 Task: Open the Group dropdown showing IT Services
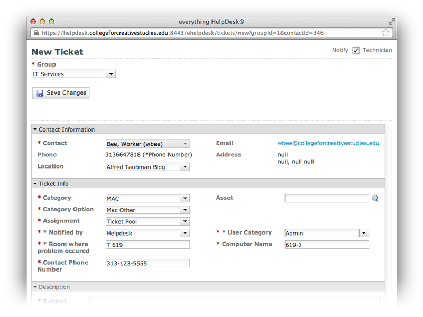point(73,74)
